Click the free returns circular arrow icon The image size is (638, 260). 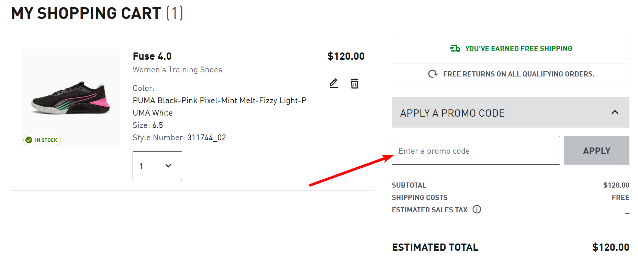pos(434,73)
